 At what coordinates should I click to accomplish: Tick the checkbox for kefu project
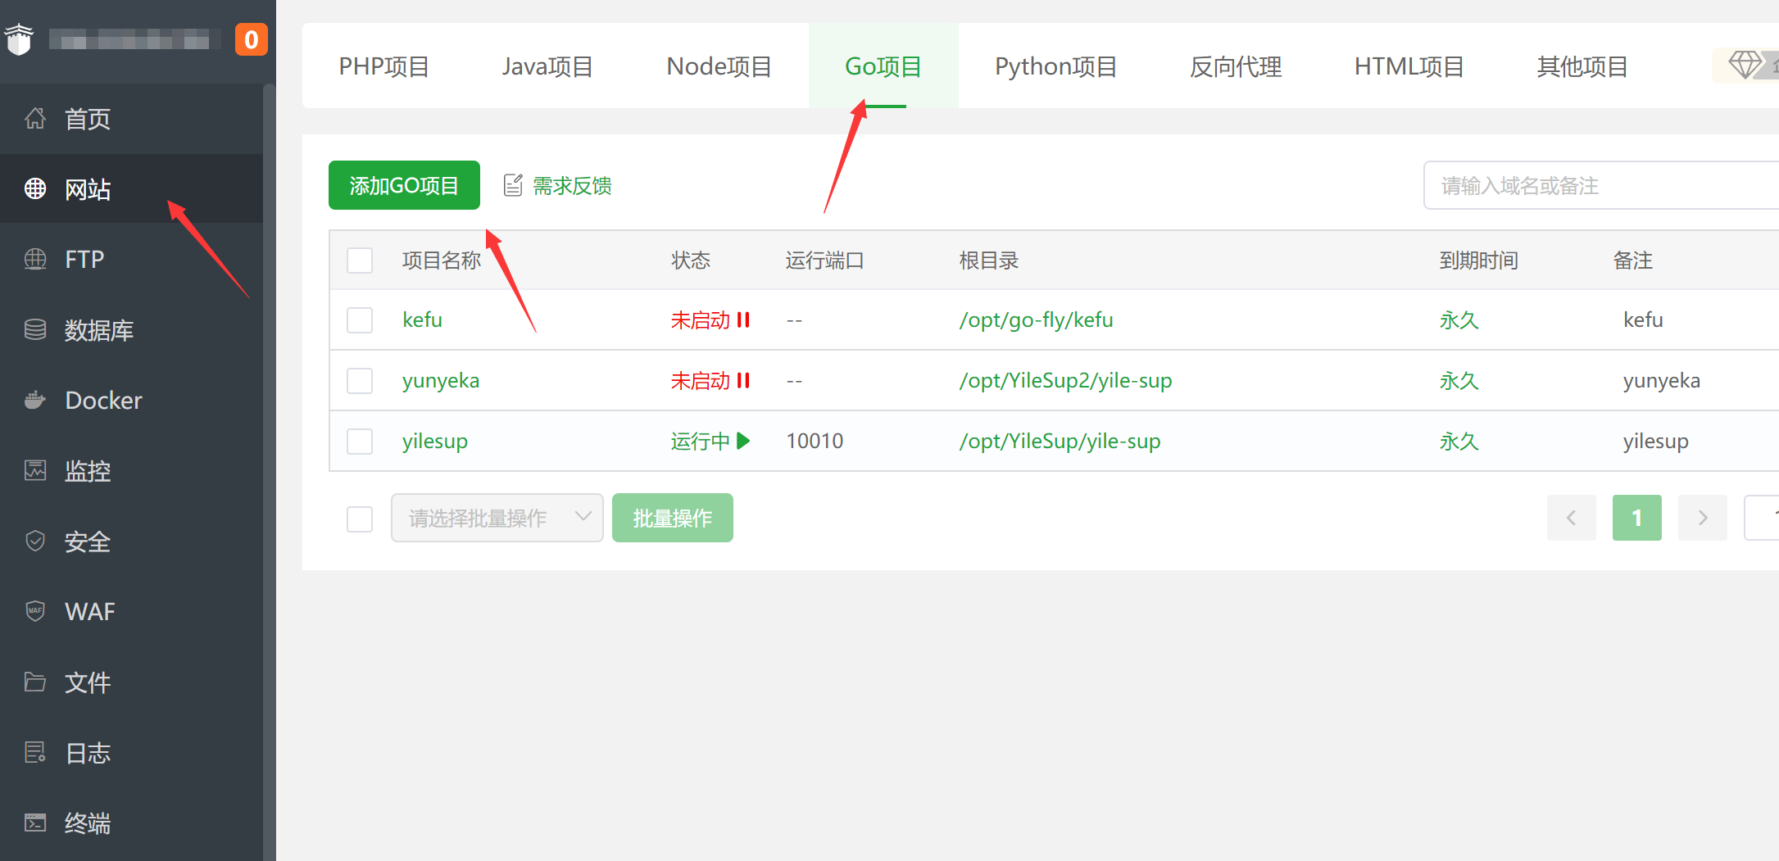pos(360,320)
